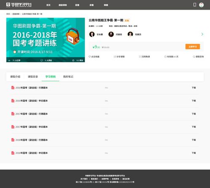
Task: Click footer link 意见反馈
Action: coord(126,179)
